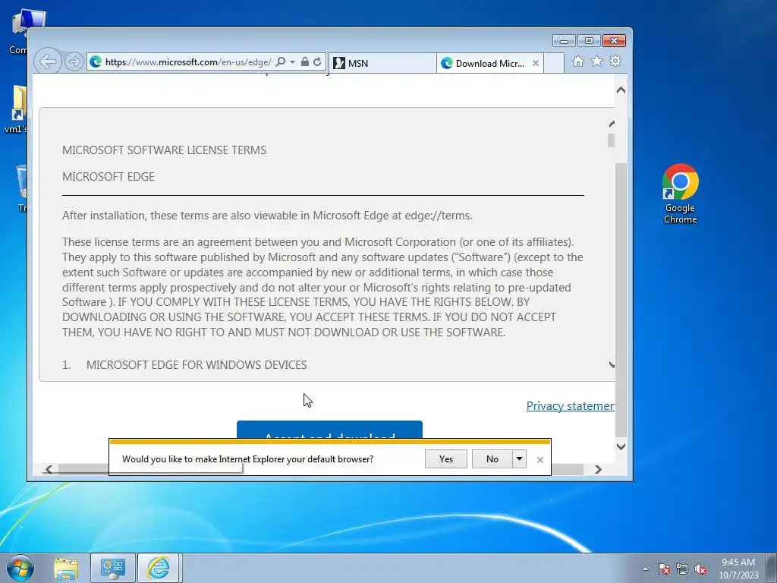Viewport: 777px width, 583px height.
Task: Click the muted volume tray icon
Action: coord(700,569)
